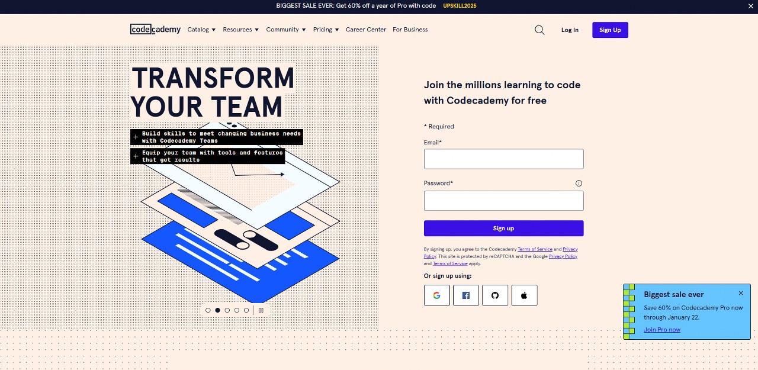Select second carousel slide dot
Viewport: 758px width, 370px height.
coord(217,310)
